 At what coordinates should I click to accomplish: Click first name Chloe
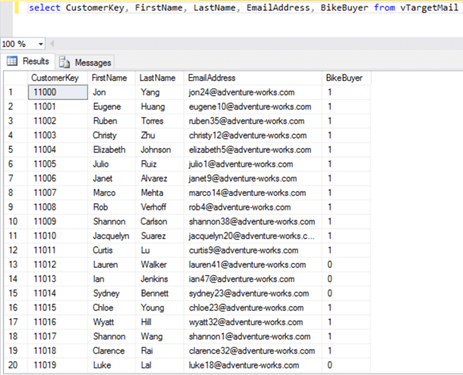click(103, 308)
